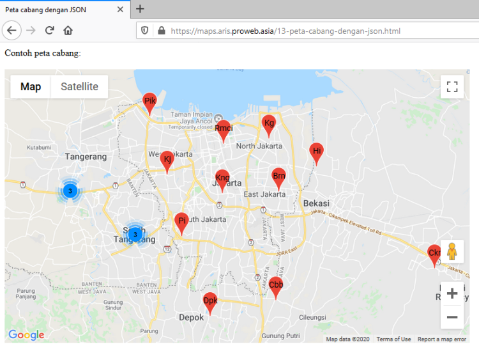This screenshot has width=479, height=351.
Task: Click the Cbb map marker
Action: coord(275,288)
